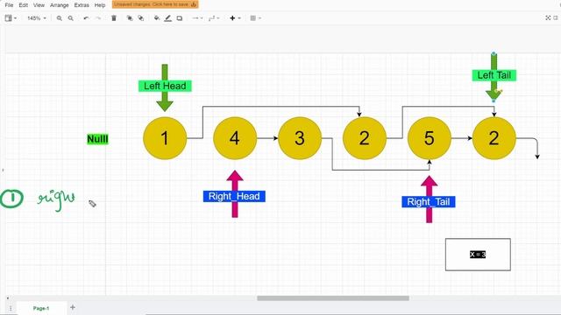561x315 pixels.
Task: Open the pages list three-dot menu
Action: pyautogui.click(x=11, y=308)
